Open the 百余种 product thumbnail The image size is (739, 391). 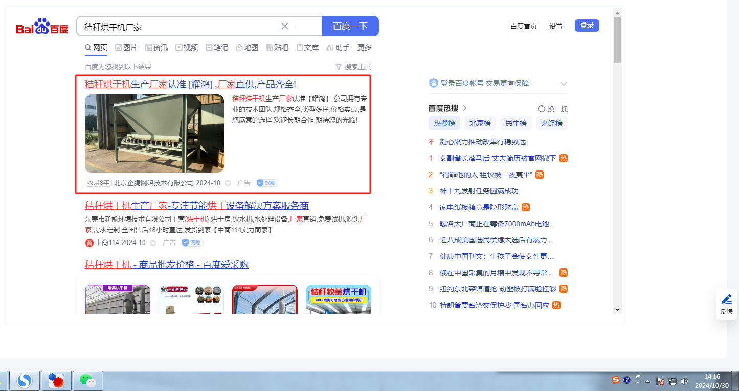(x=191, y=300)
